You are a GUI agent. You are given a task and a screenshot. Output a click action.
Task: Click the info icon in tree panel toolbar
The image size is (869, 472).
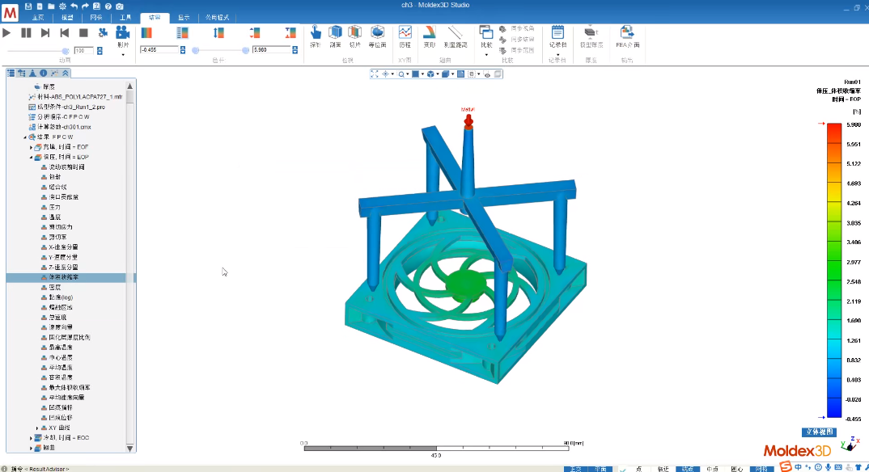tap(43, 73)
